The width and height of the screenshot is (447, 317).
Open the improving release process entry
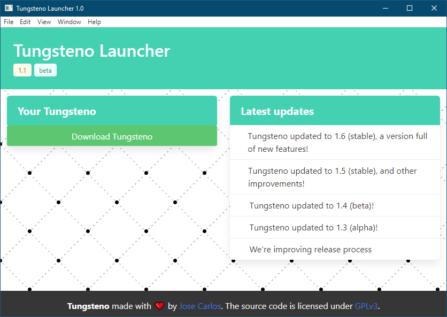(x=335, y=250)
